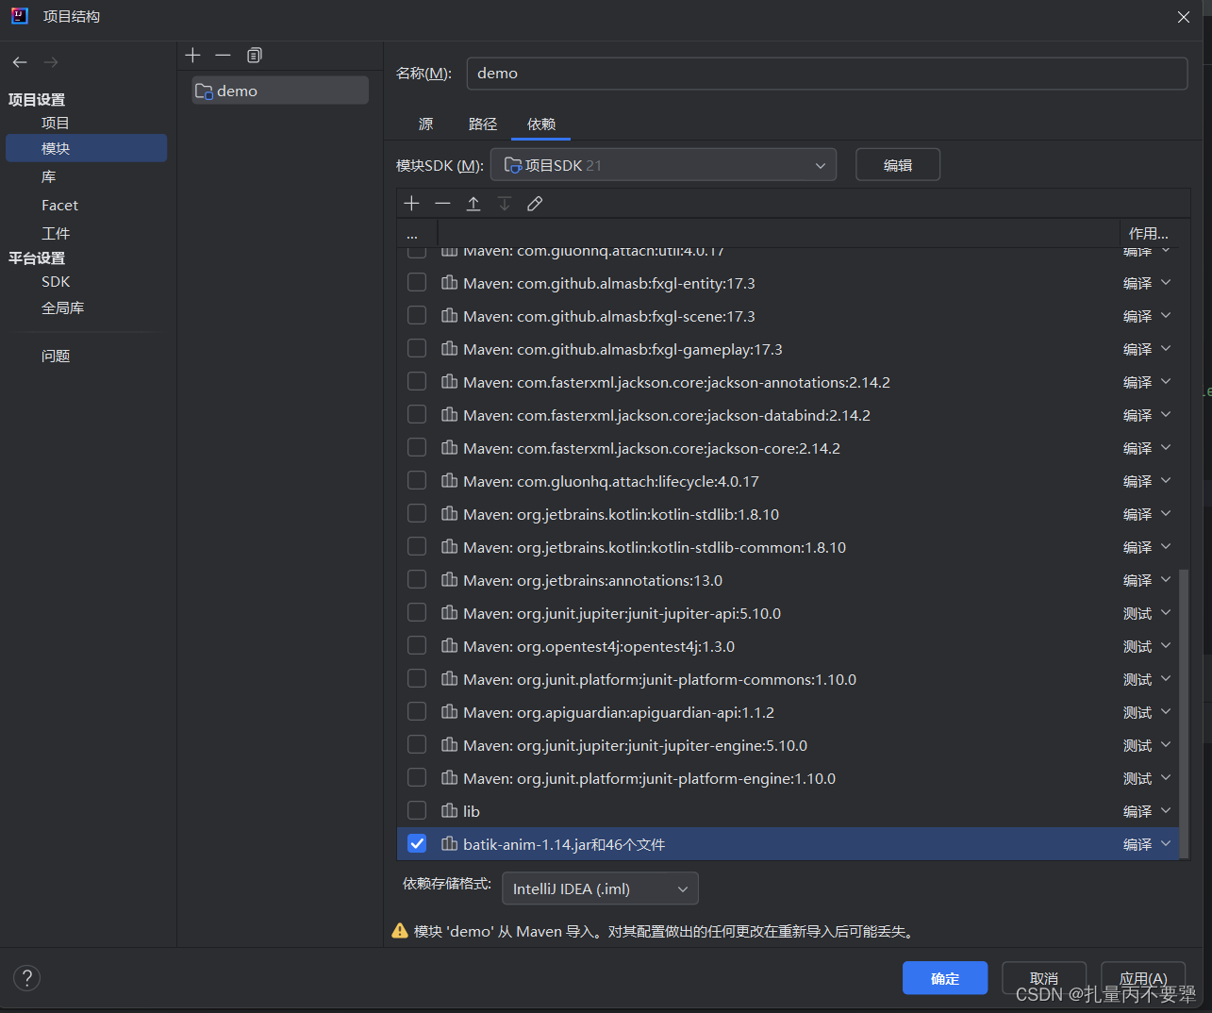Click the forward navigation arrow
Viewport: 1212px width, 1013px height.
[x=51, y=62]
